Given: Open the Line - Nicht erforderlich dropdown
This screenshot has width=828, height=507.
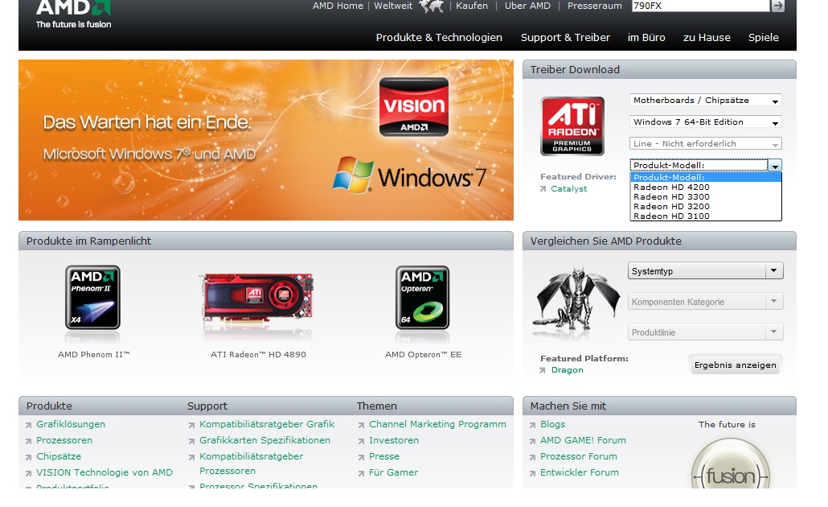Looking at the screenshot, I should coord(706,144).
